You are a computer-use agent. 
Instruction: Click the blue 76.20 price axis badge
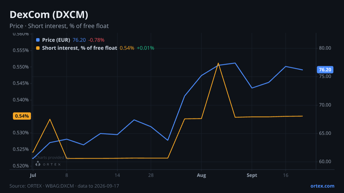click(325, 70)
